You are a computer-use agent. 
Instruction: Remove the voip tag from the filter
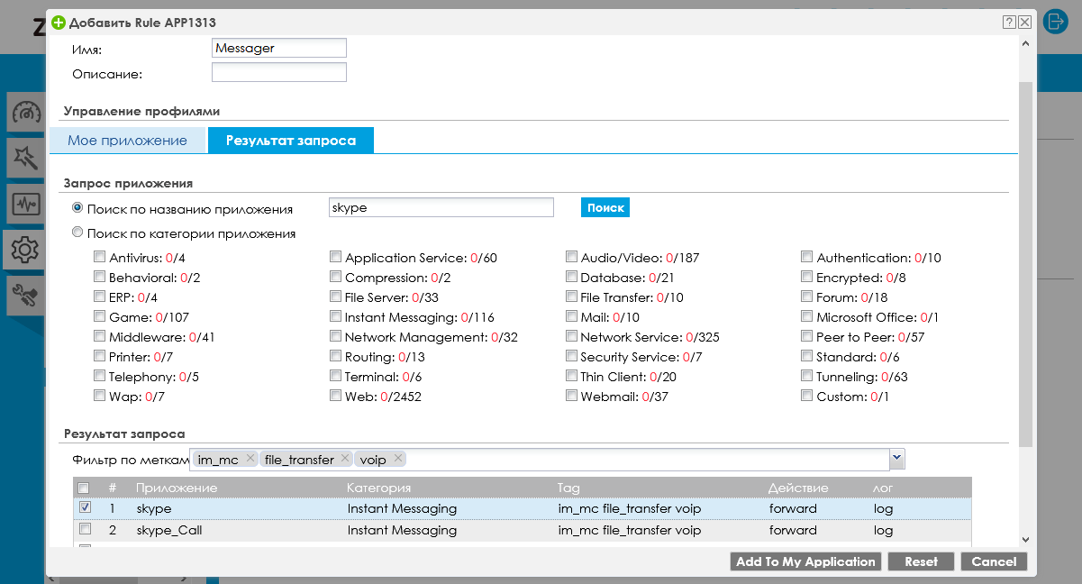(x=397, y=459)
